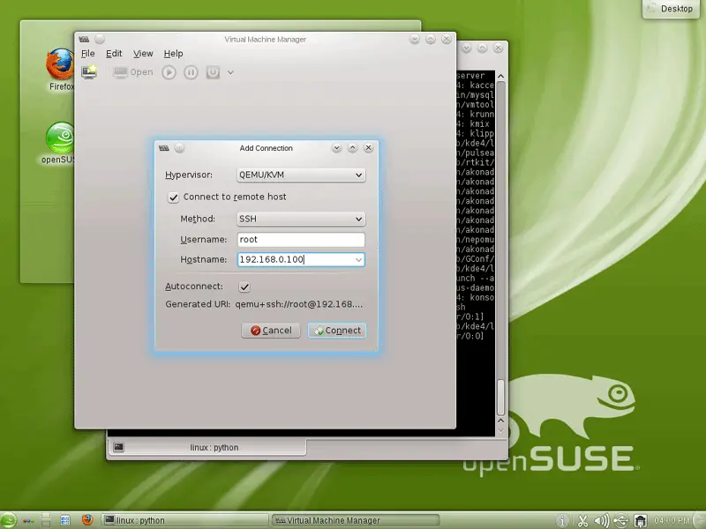Open the File menu
The height and width of the screenshot is (529, 706).
87,53
